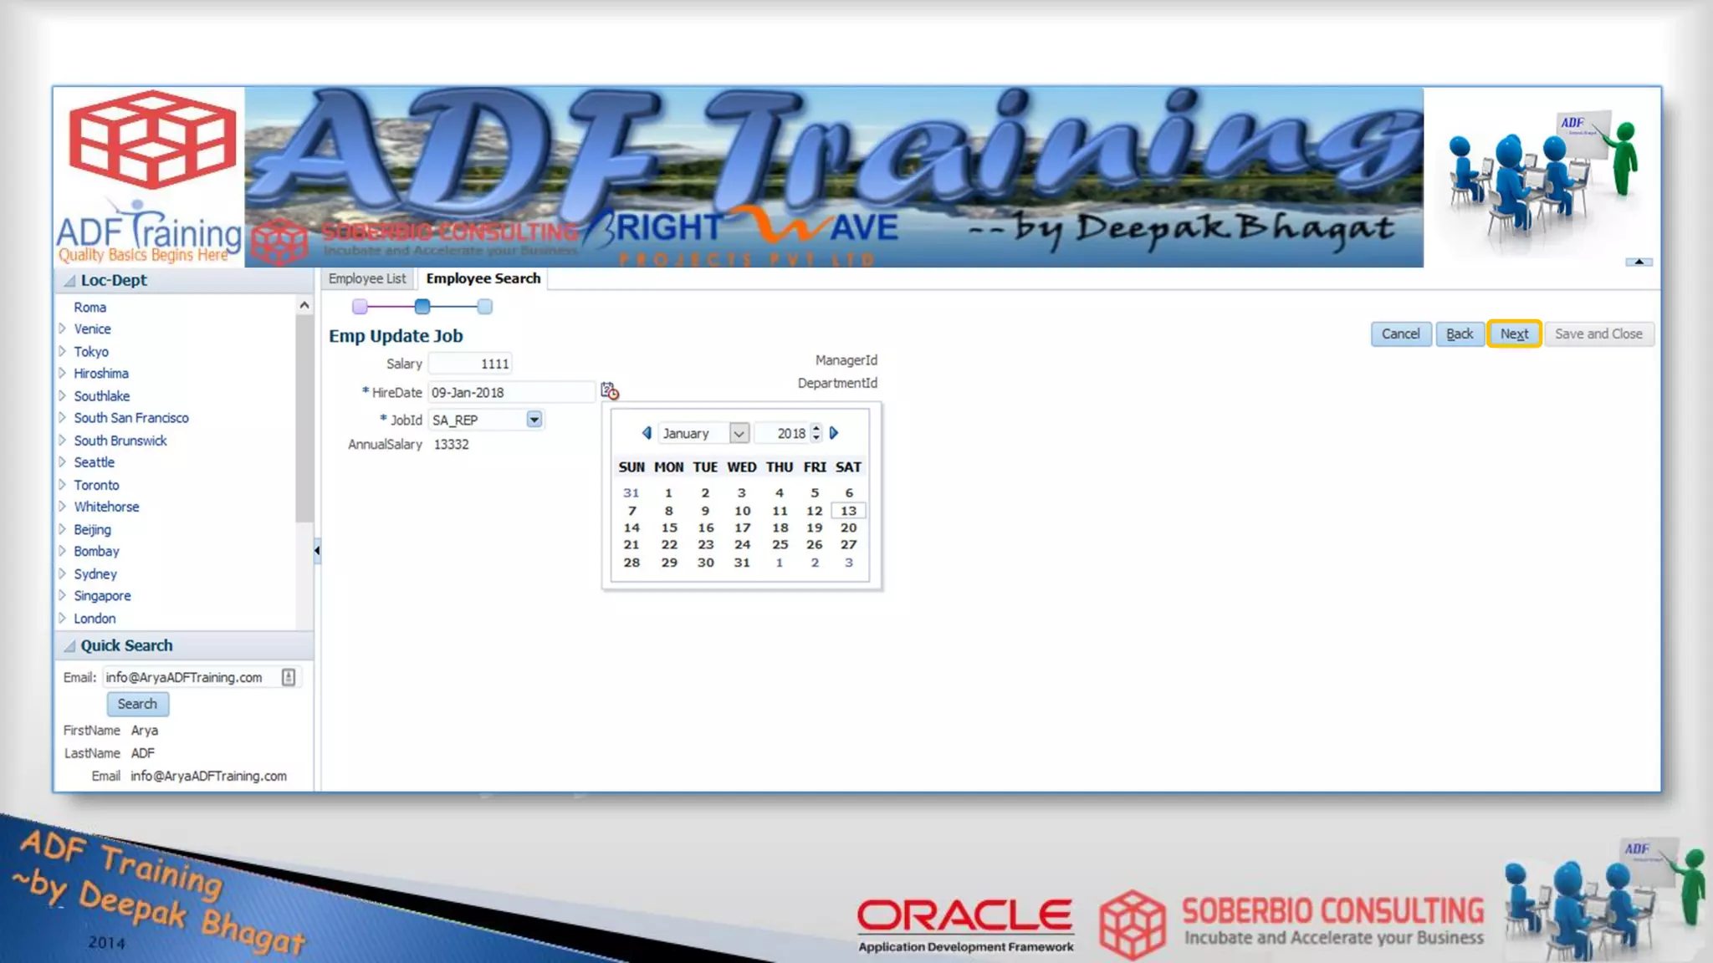Click the Quick Search email icon
Screen dimensions: 1713x963
point(289,677)
